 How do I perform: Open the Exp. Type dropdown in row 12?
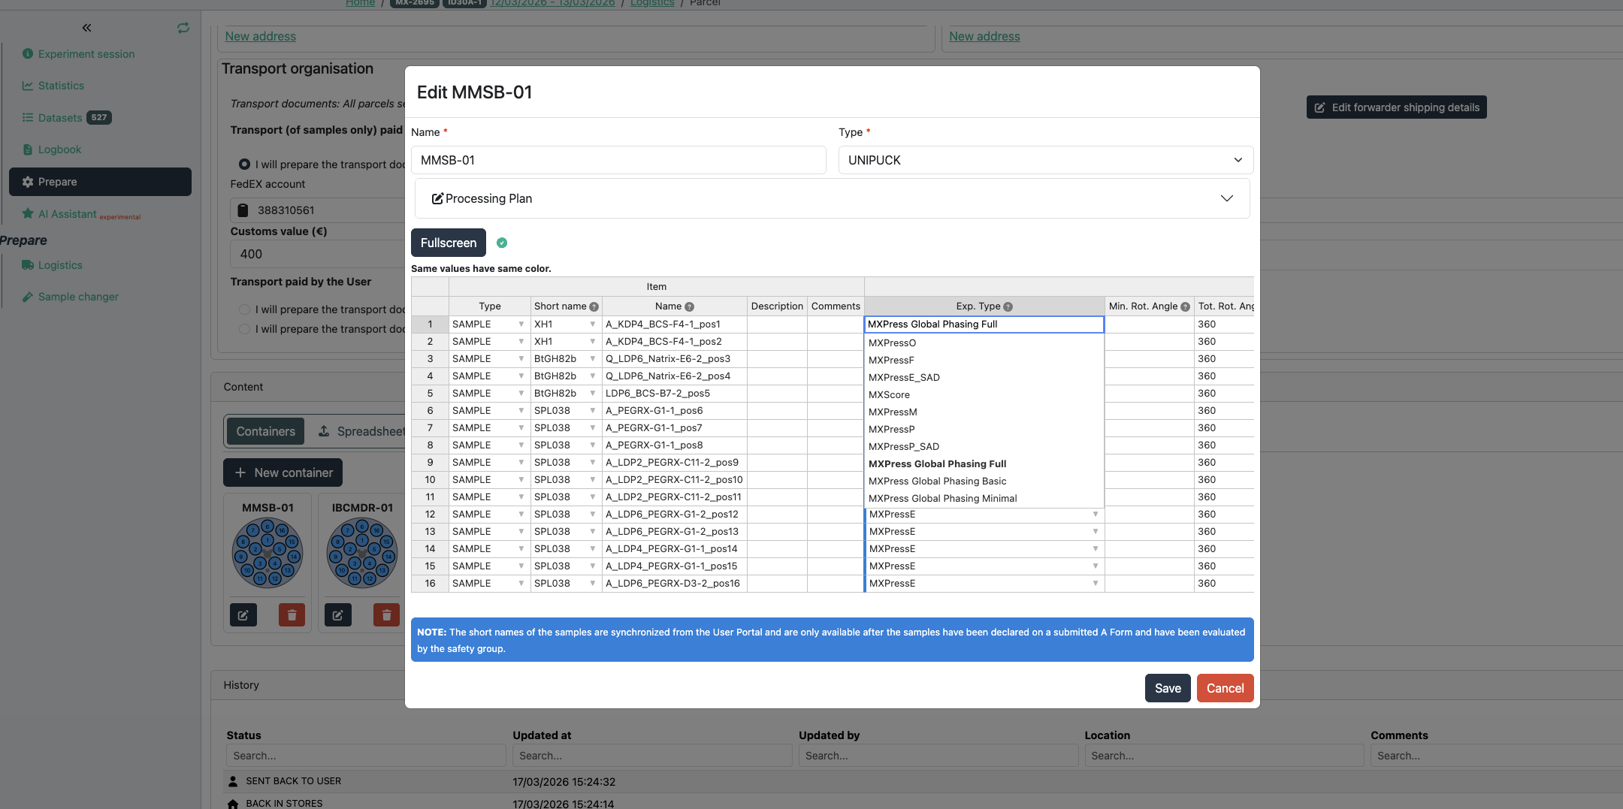pyautogui.click(x=1094, y=514)
